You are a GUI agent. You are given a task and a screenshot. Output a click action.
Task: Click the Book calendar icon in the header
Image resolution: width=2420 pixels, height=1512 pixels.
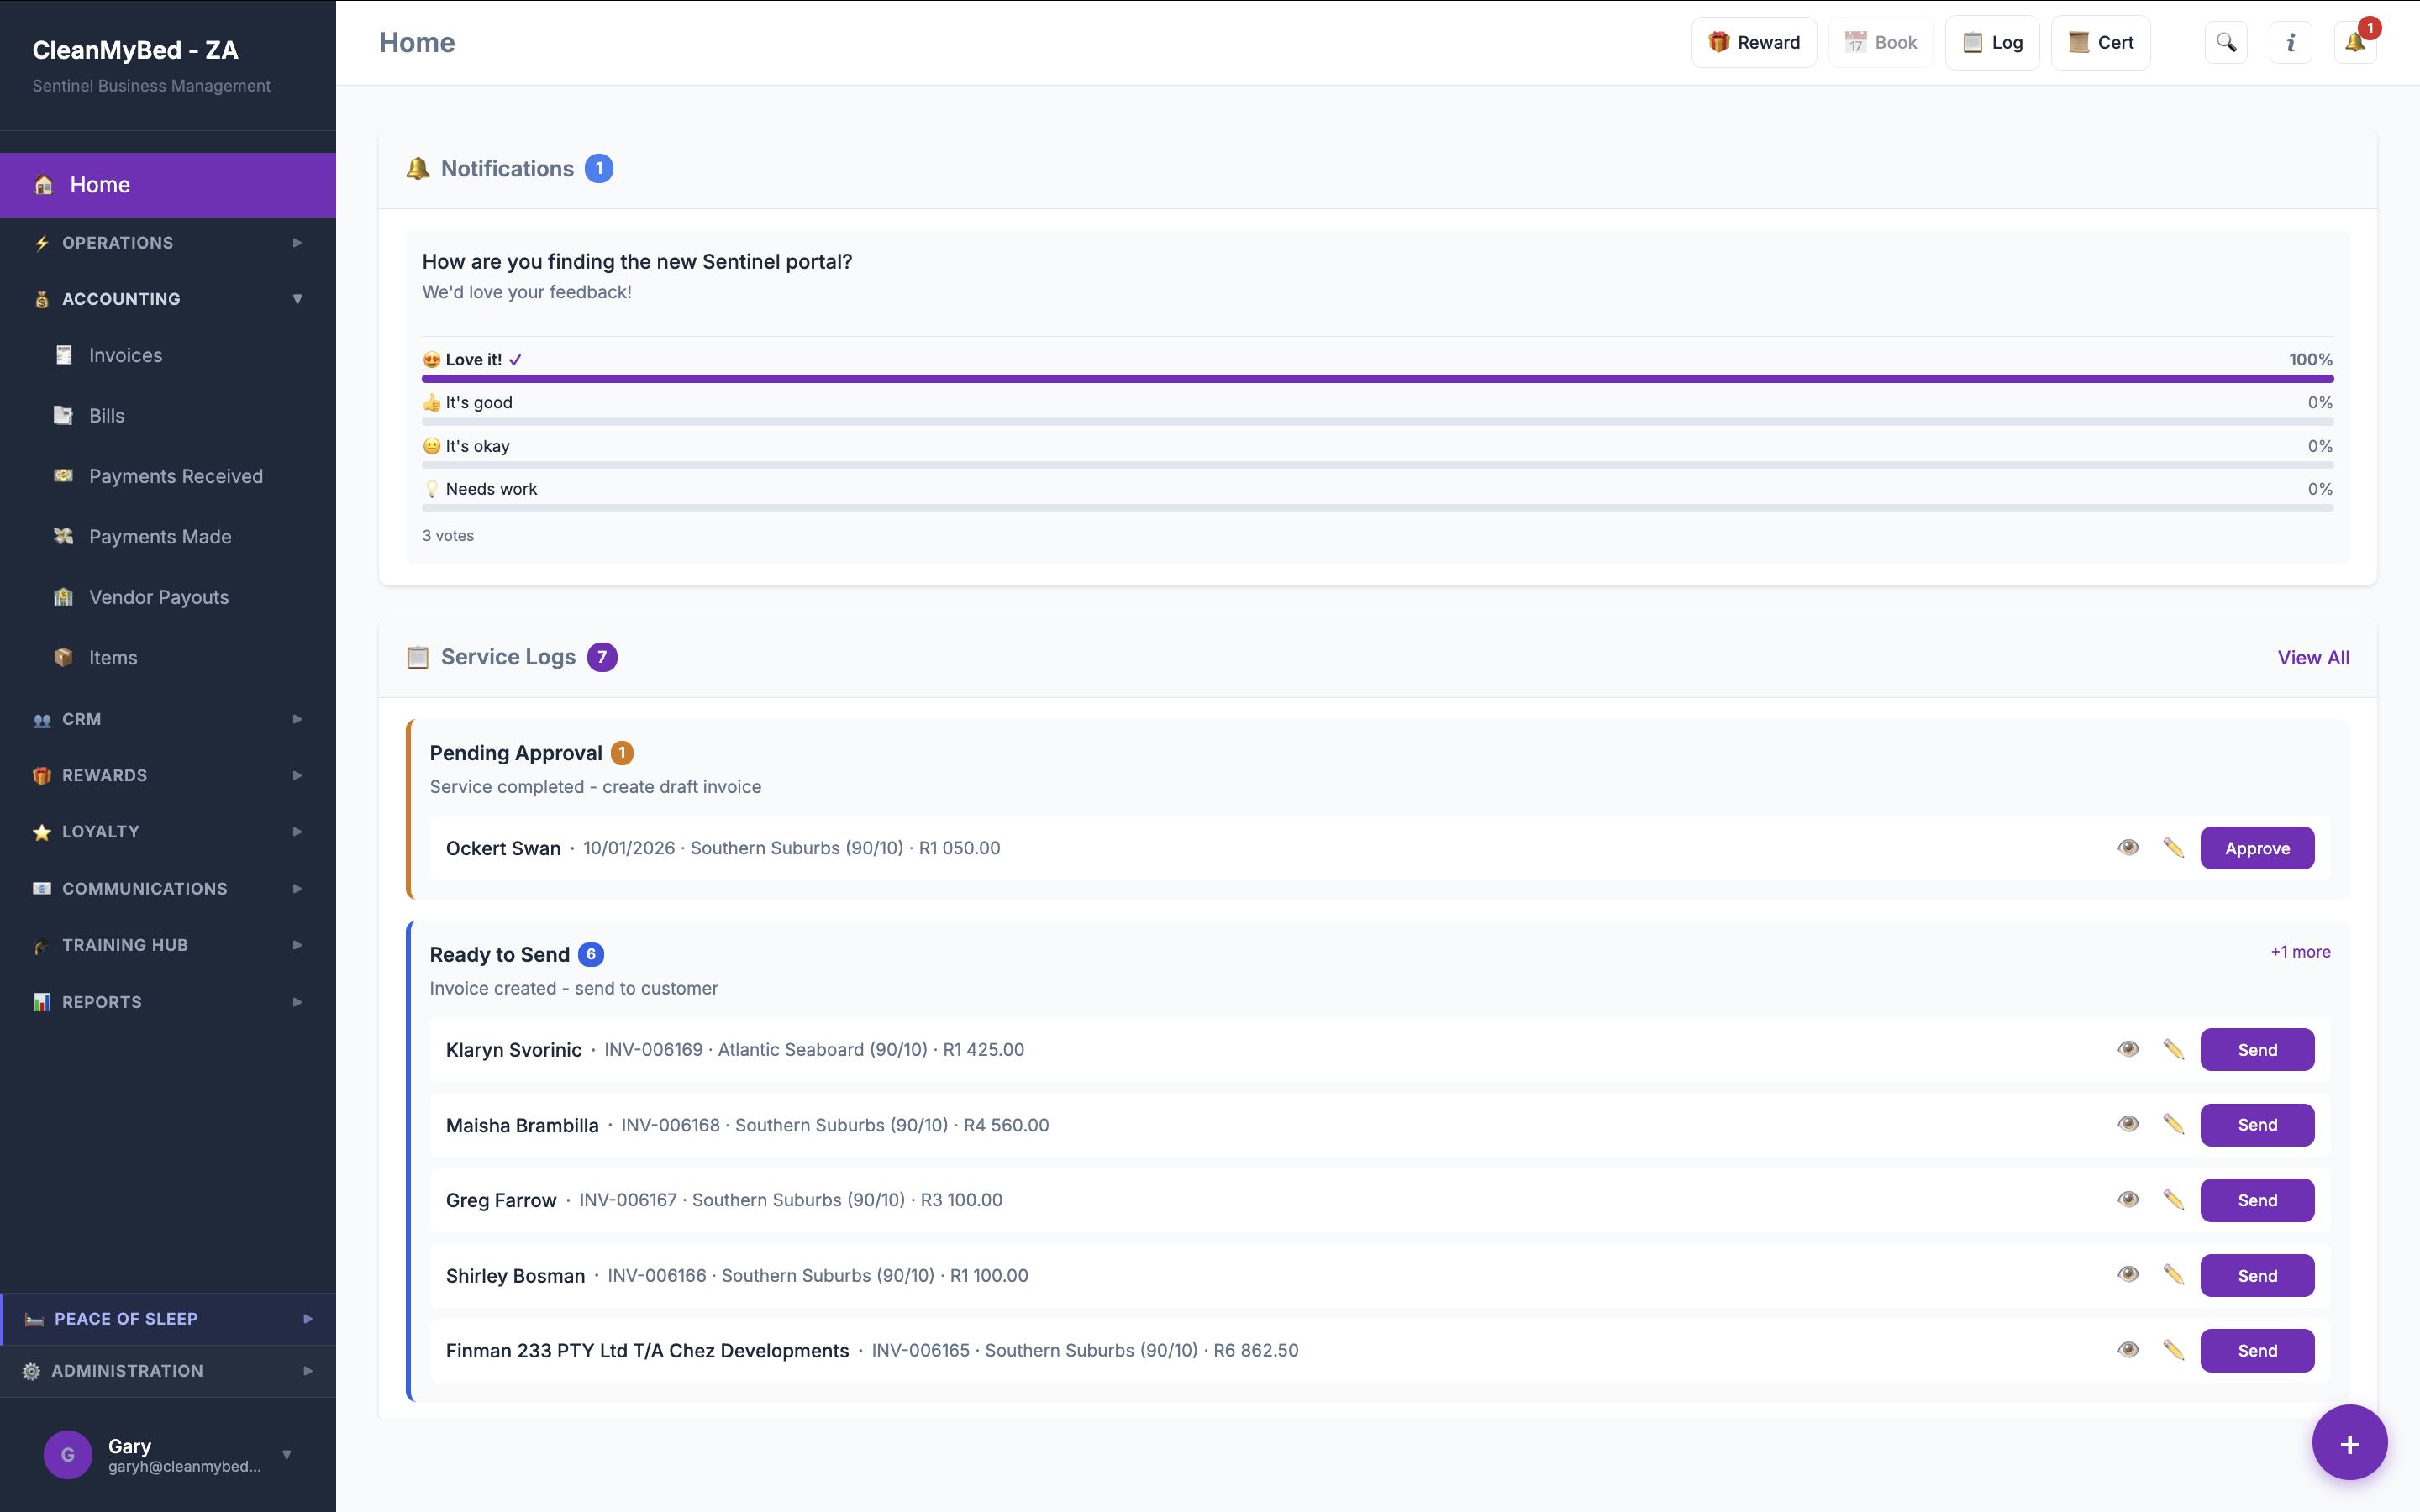pos(1881,42)
